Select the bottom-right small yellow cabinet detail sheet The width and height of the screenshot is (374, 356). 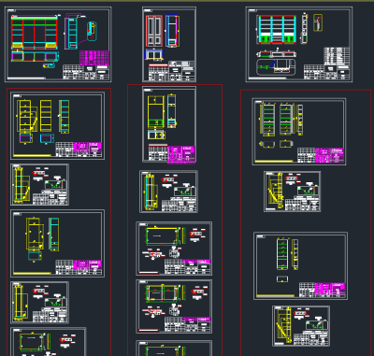coord(301,326)
